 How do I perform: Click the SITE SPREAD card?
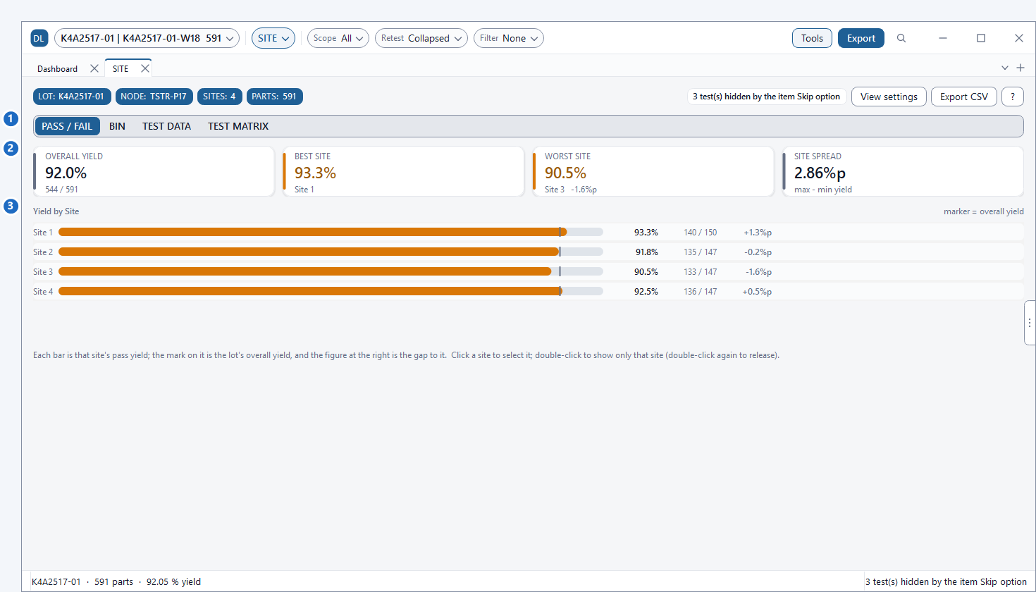[x=903, y=171]
